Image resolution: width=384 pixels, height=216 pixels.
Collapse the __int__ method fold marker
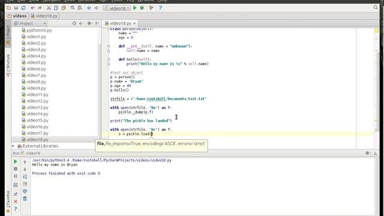[x=109, y=46]
